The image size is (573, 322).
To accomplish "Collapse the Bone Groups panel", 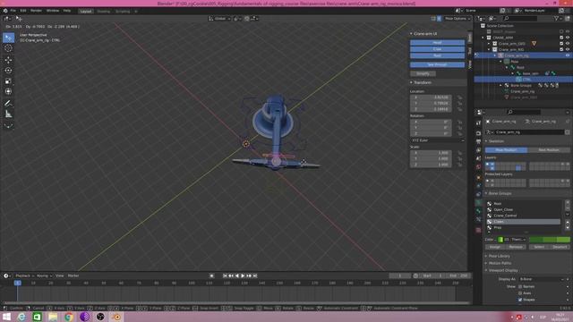I will click(x=486, y=193).
